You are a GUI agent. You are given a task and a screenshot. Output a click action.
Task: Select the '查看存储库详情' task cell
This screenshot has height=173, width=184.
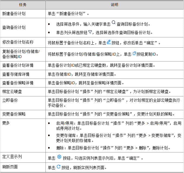[x=23, y=74]
